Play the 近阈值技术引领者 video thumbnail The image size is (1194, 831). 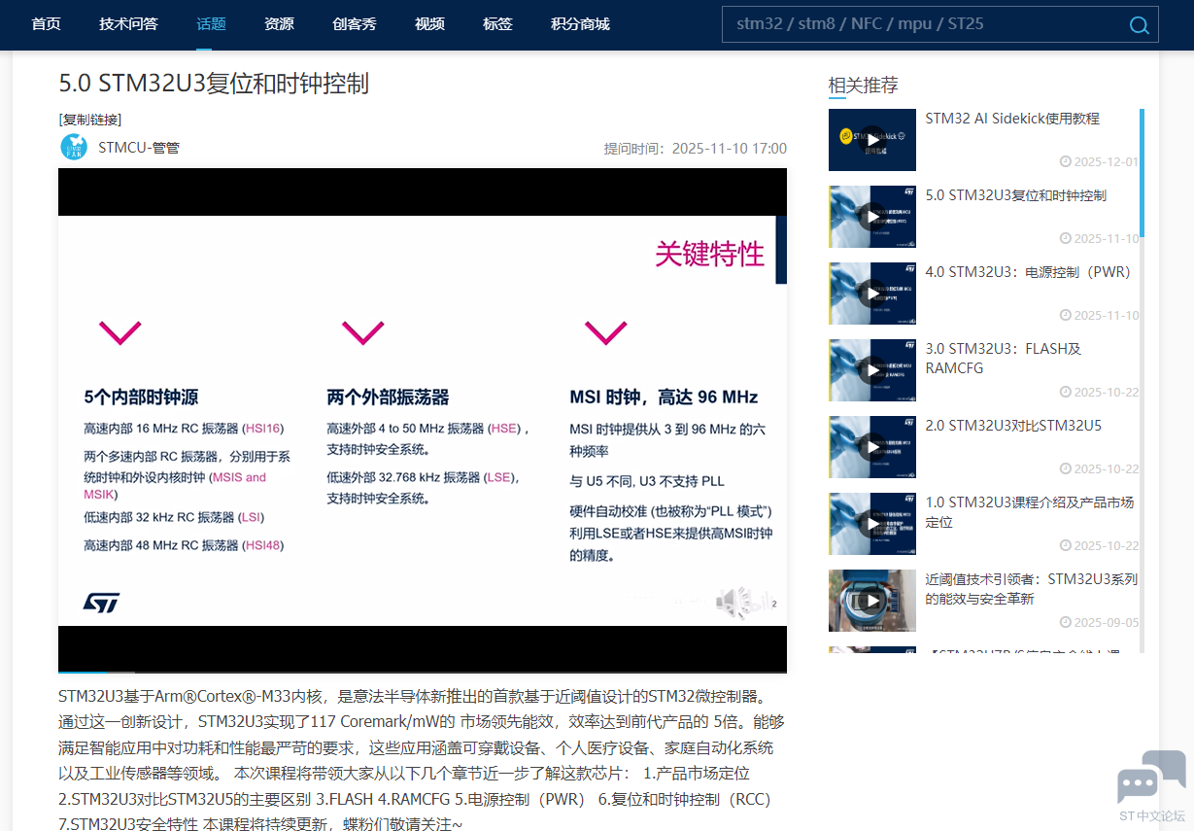point(872,601)
